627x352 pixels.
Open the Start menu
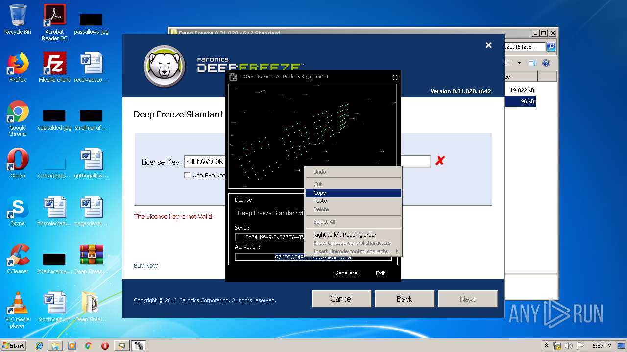pos(13,346)
